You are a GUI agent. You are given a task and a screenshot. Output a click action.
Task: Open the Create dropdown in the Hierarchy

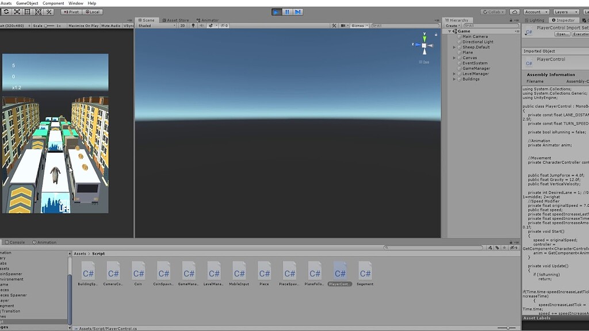click(x=453, y=25)
